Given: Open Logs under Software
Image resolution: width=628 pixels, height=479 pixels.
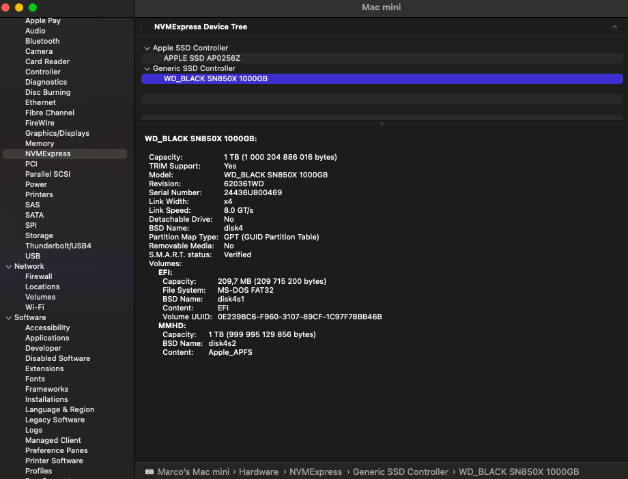Looking at the screenshot, I should [x=33, y=430].
